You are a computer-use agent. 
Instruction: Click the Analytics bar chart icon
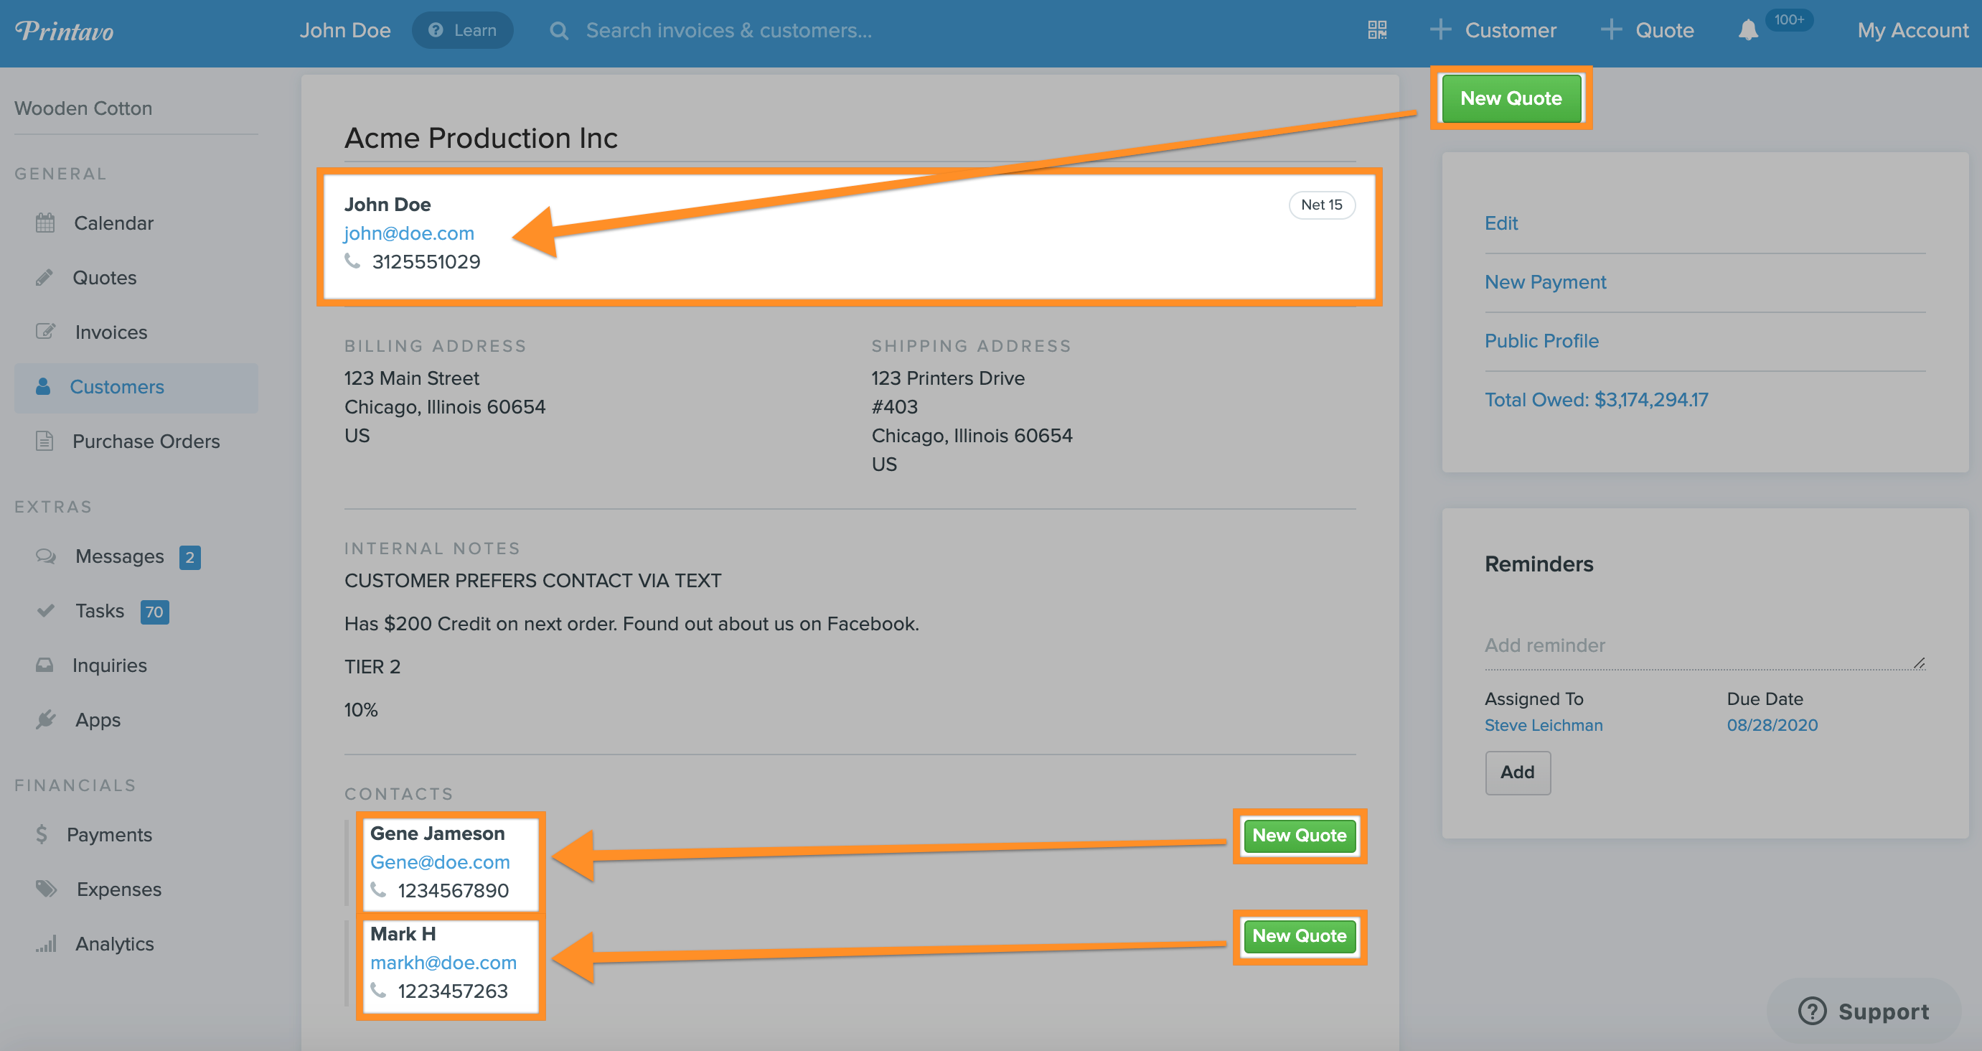pos(45,944)
